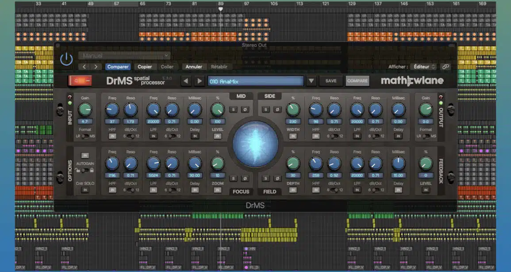This screenshot has height=272, width=511.
Task: Toggle the plugin bypass power icon
Action: click(x=66, y=60)
